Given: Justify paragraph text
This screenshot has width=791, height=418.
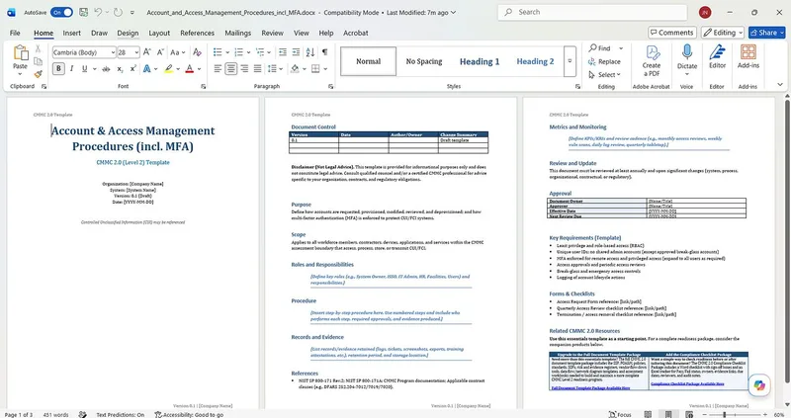Looking at the screenshot, I should pos(258,68).
